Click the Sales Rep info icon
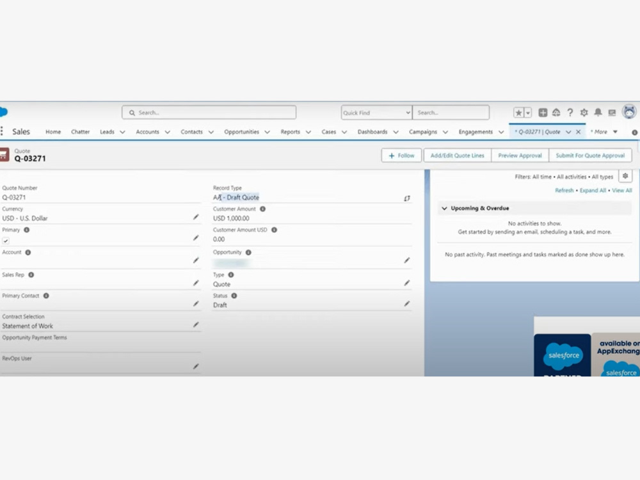Viewport: 640px width, 480px height. tap(31, 275)
